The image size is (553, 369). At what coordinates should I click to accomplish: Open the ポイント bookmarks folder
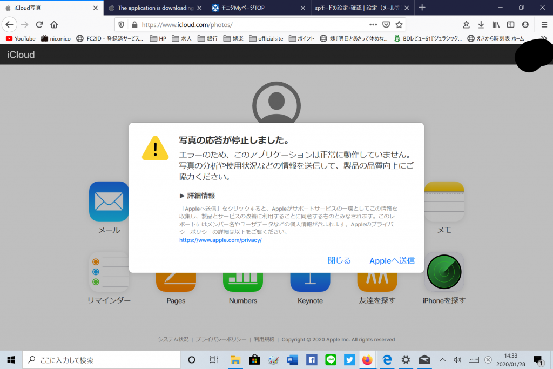[x=301, y=38]
